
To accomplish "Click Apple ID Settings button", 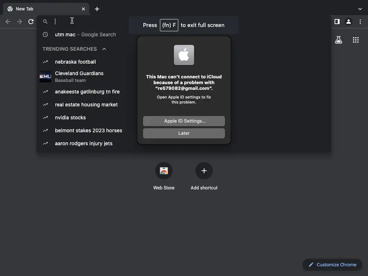I will pos(184,121).
